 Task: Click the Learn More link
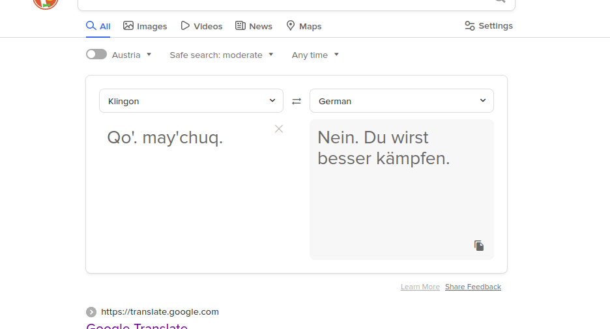point(420,287)
